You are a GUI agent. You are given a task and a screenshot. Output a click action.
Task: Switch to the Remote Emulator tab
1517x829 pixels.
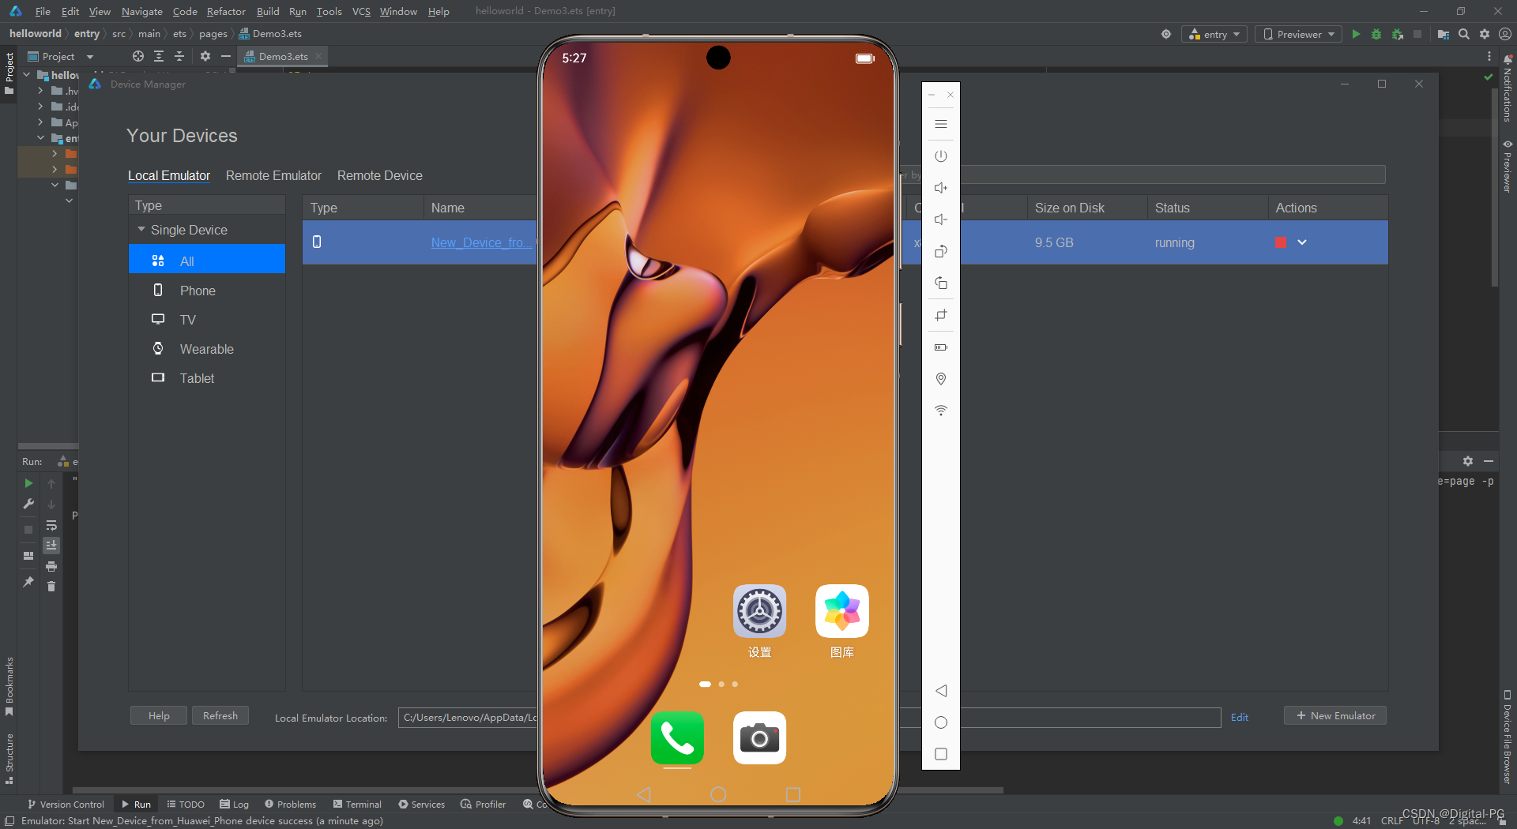(273, 175)
